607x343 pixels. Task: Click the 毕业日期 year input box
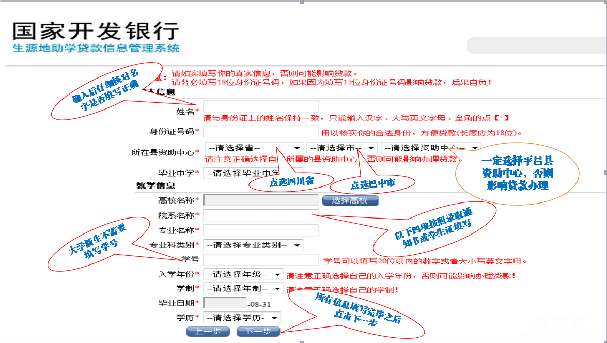coord(225,303)
